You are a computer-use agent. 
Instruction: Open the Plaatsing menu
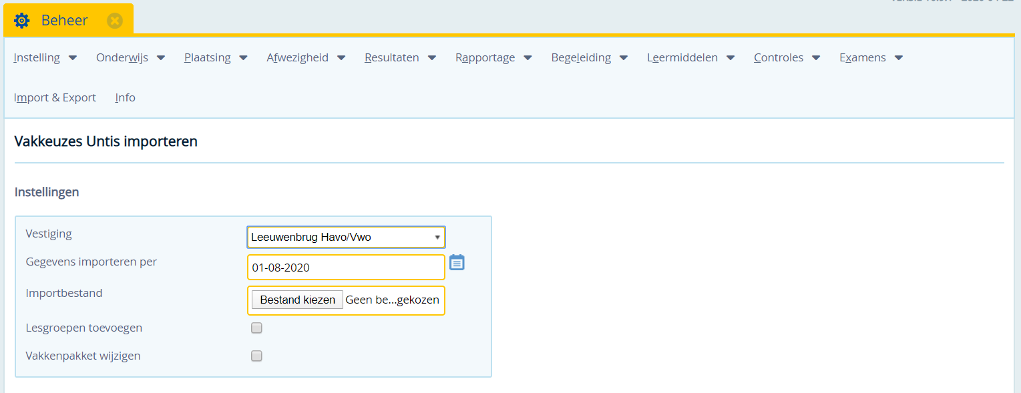(216, 57)
